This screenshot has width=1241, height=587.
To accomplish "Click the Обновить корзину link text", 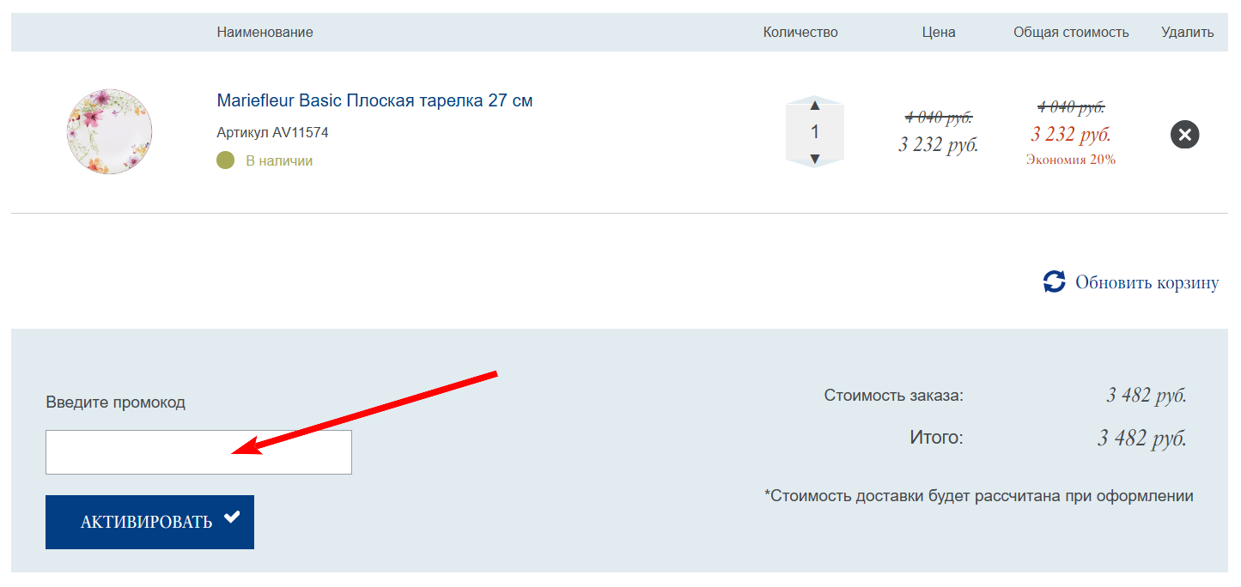I will click(x=1147, y=282).
